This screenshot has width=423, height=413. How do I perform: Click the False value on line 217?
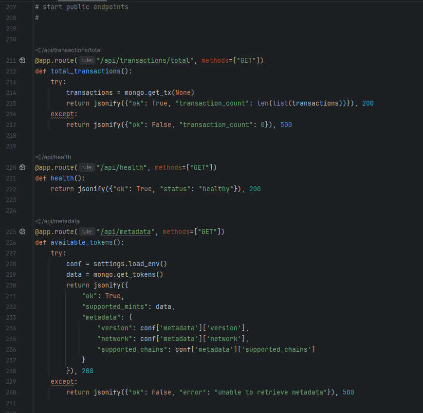tap(162, 125)
